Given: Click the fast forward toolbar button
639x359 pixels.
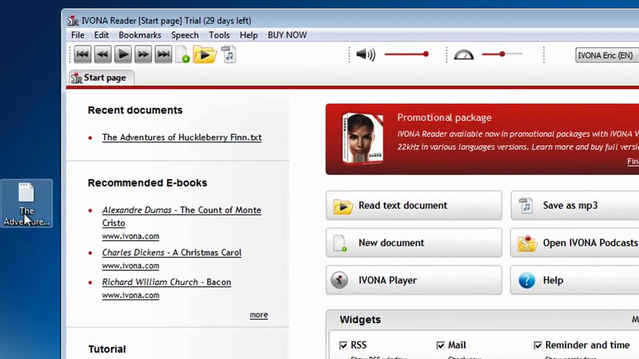Looking at the screenshot, I should point(143,54).
